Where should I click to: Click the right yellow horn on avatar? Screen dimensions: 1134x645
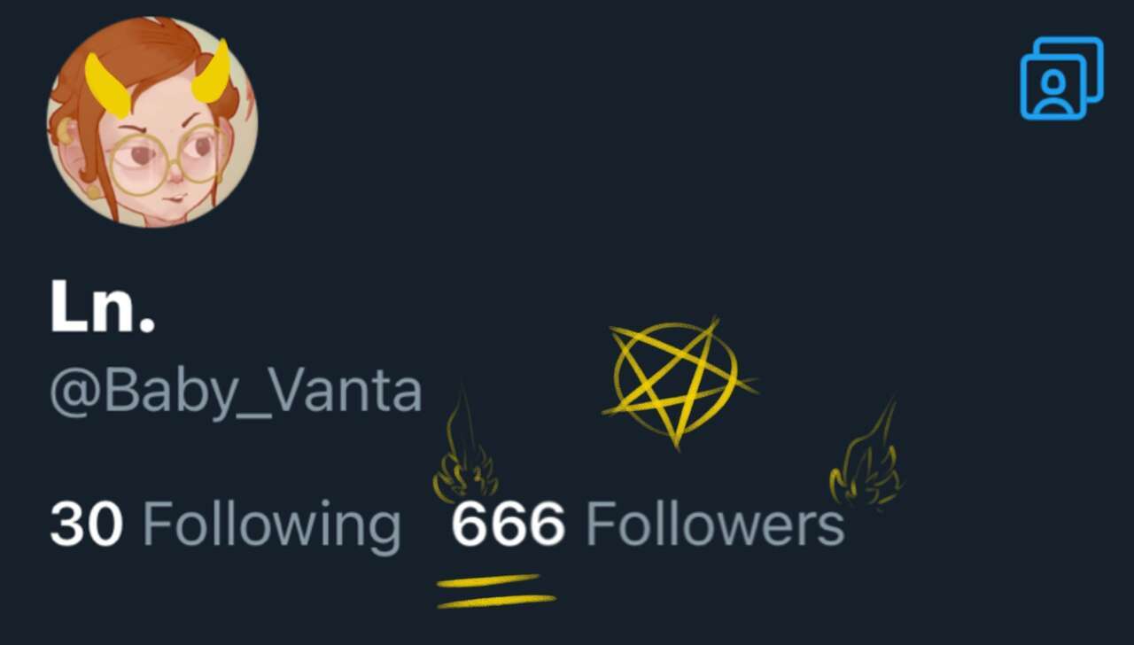(x=213, y=70)
